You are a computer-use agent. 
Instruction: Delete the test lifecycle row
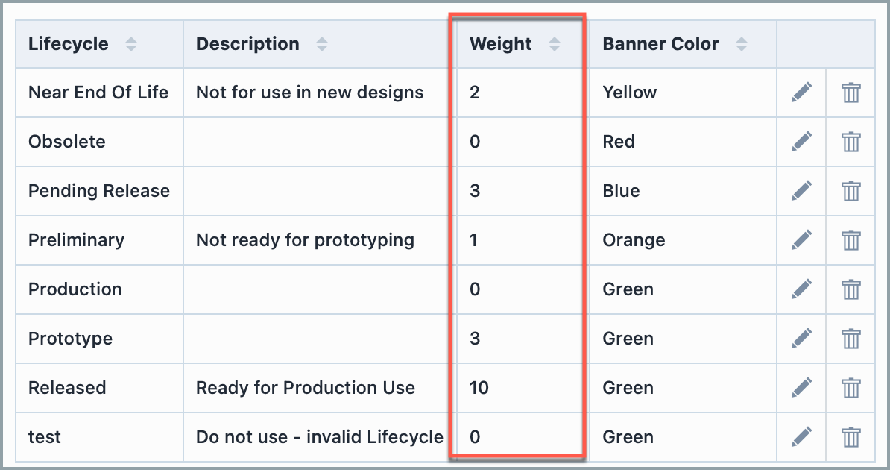coord(850,437)
